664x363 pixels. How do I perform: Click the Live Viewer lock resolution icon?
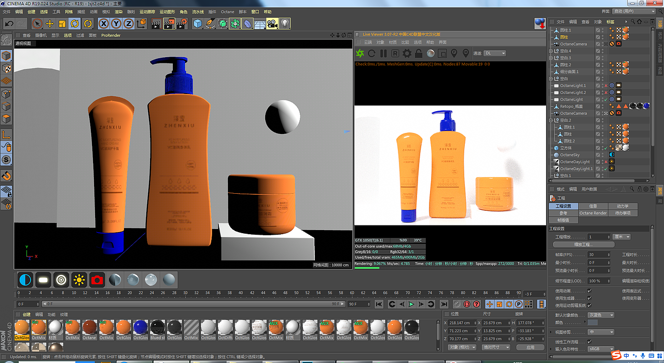tap(419, 53)
